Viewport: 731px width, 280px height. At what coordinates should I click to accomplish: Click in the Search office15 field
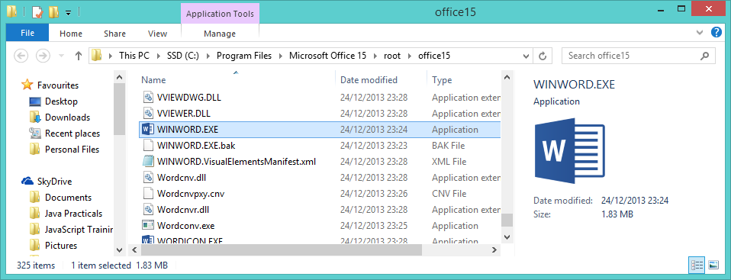tap(638, 56)
